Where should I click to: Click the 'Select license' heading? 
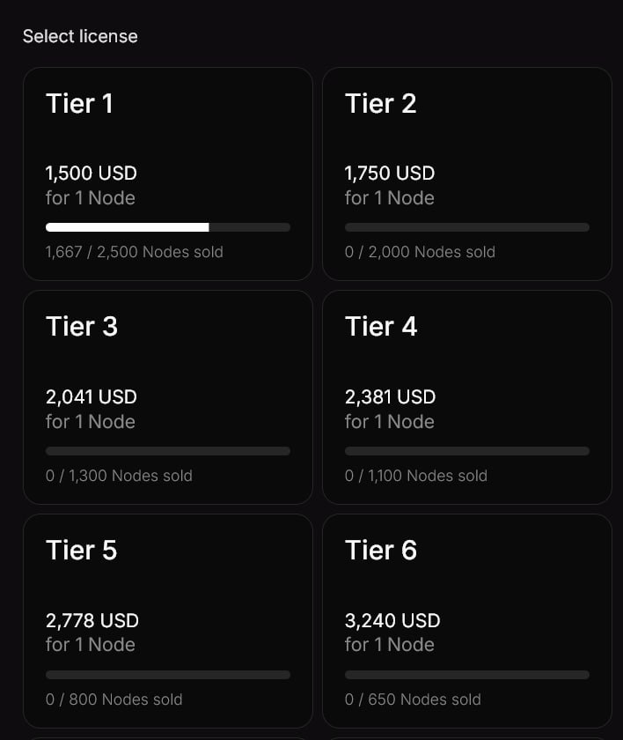80,36
